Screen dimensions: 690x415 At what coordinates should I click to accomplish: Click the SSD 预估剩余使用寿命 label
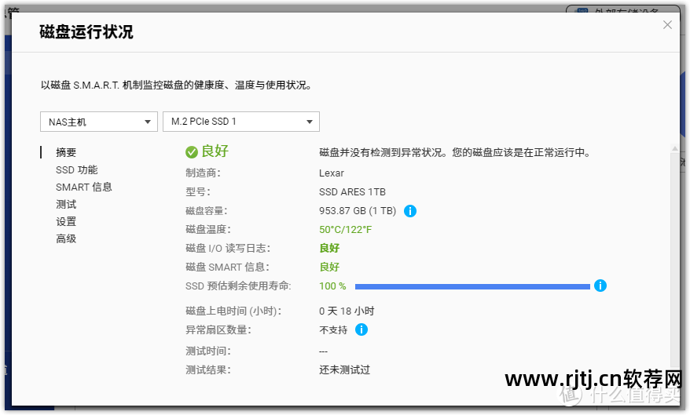point(238,286)
